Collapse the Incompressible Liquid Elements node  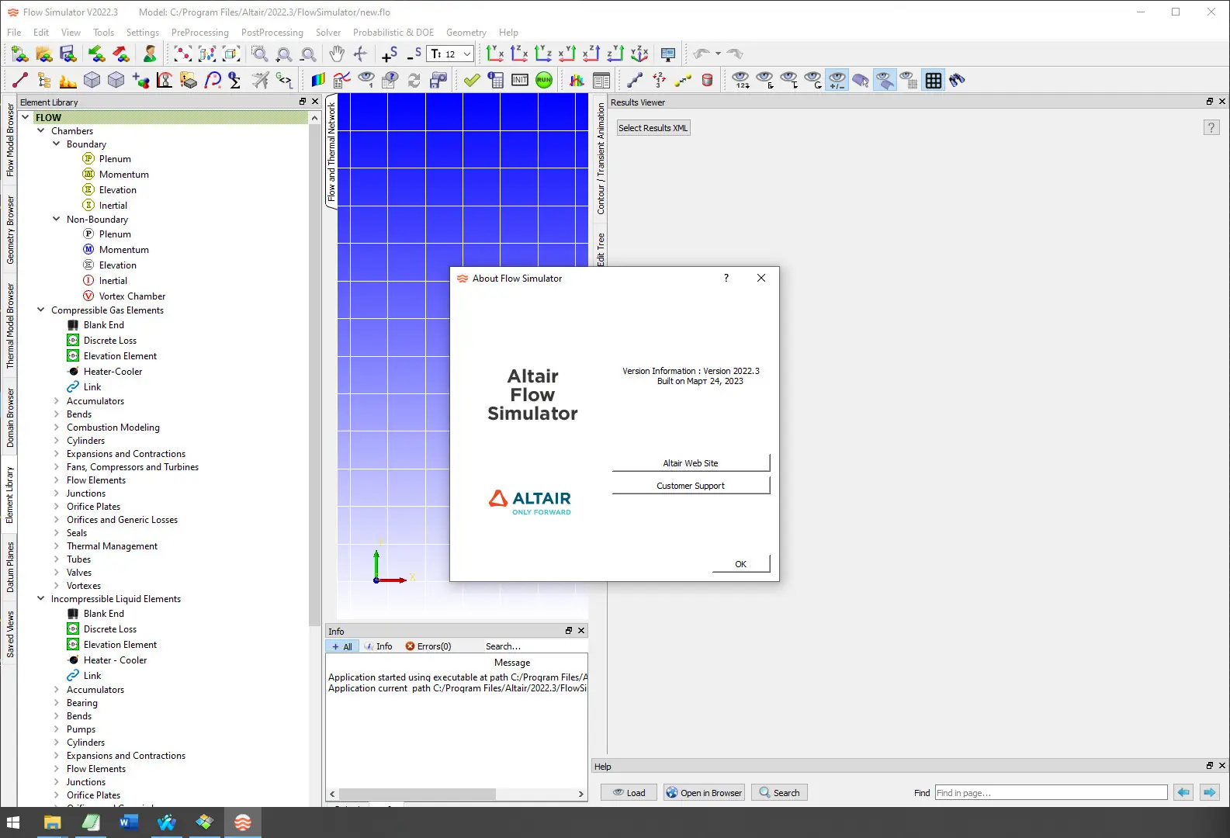[41, 598]
